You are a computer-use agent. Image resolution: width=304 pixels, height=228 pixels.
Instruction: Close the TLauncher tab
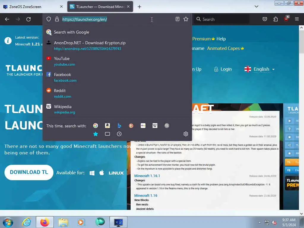128,7
